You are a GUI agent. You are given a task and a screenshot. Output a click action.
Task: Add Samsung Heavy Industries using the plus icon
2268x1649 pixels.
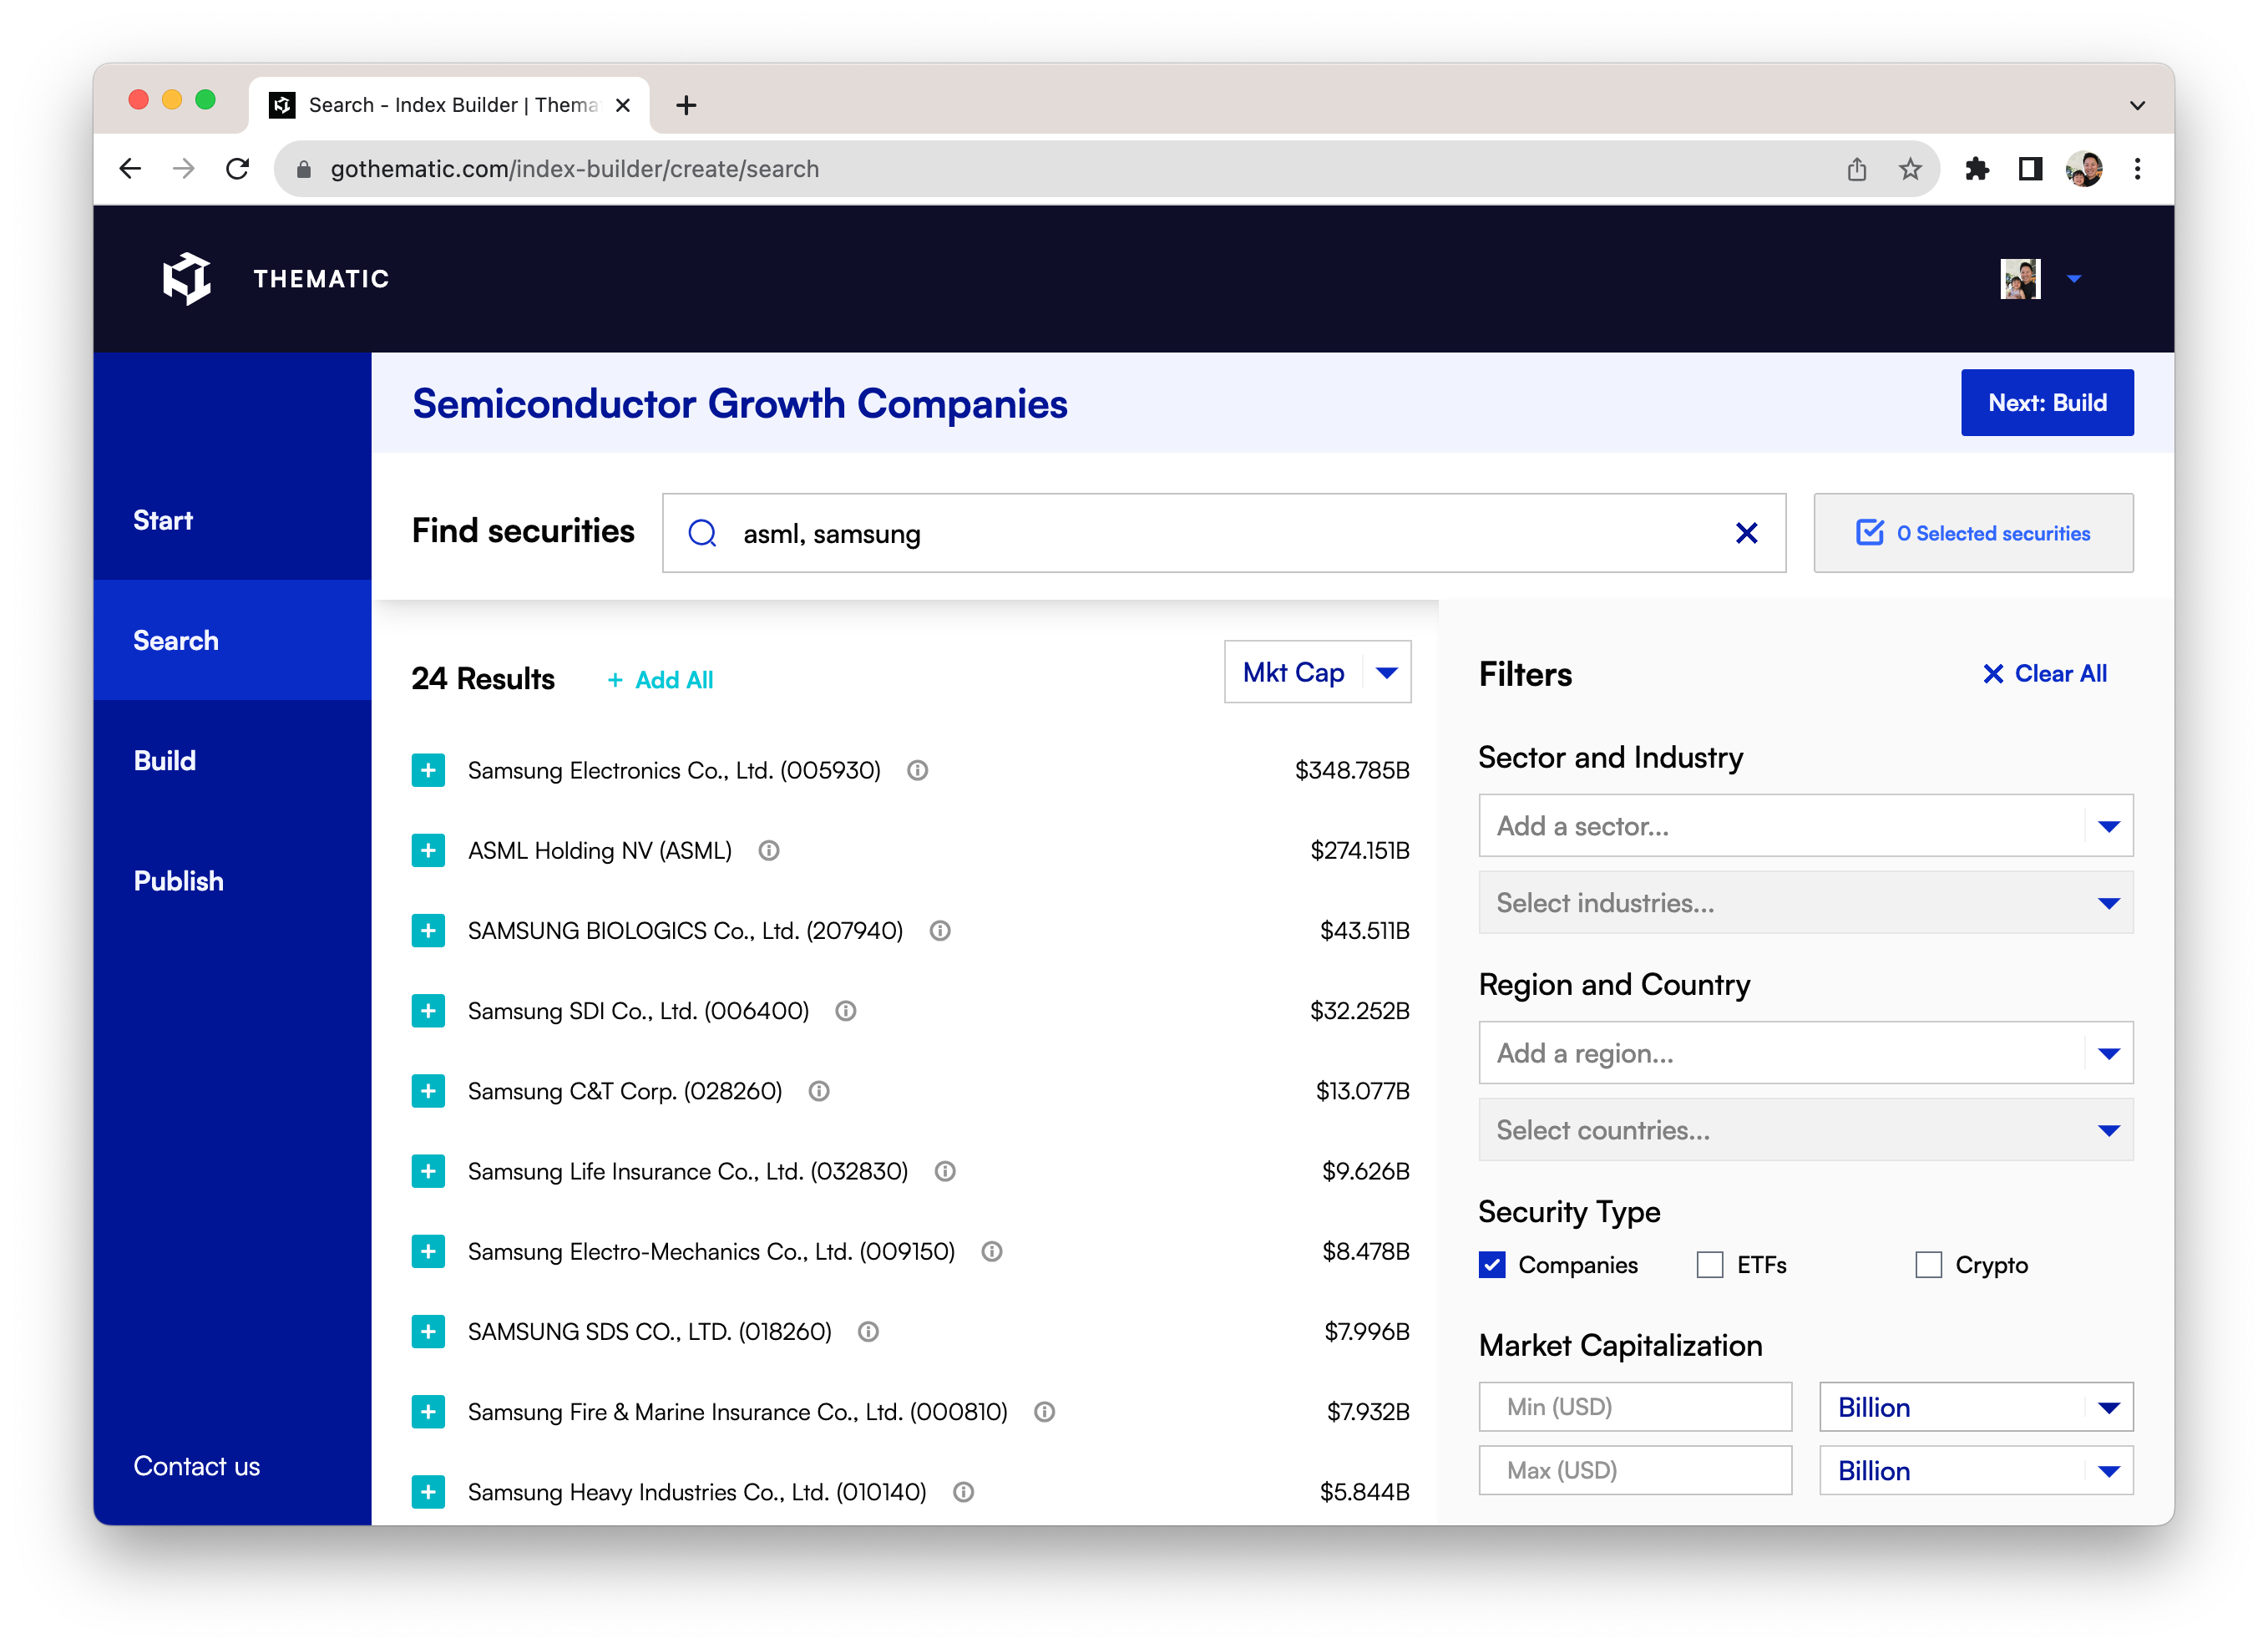click(428, 1492)
